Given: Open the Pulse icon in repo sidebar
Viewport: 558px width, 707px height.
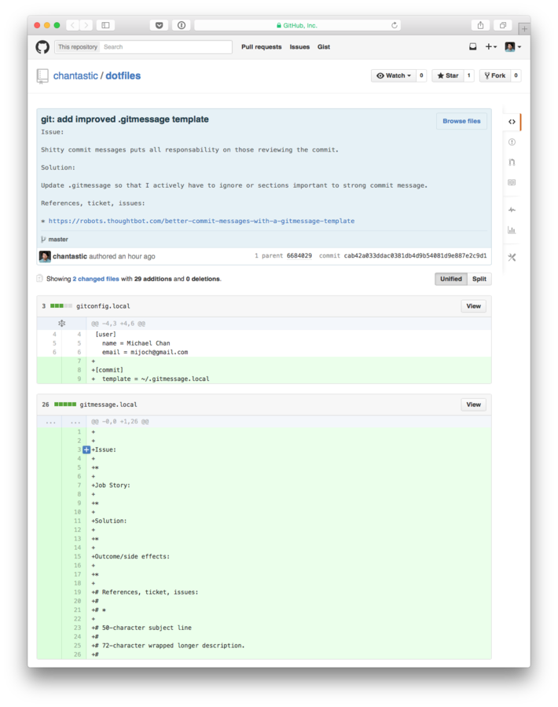Looking at the screenshot, I should coord(512,210).
